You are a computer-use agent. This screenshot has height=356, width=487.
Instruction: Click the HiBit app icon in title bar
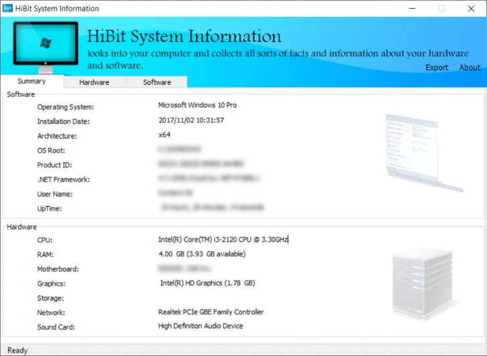tap(7, 9)
